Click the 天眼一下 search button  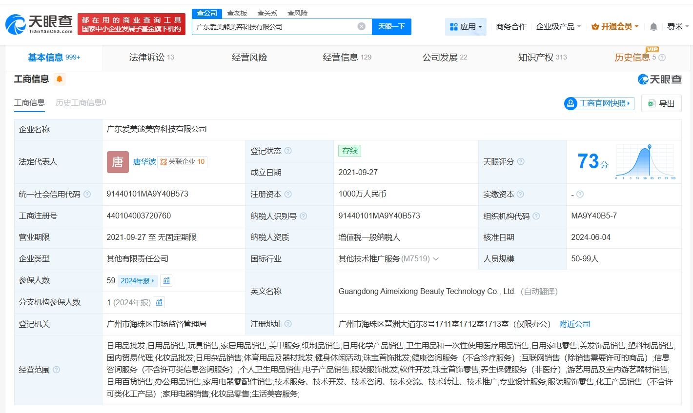pyautogui.click(x=392, y=27)
